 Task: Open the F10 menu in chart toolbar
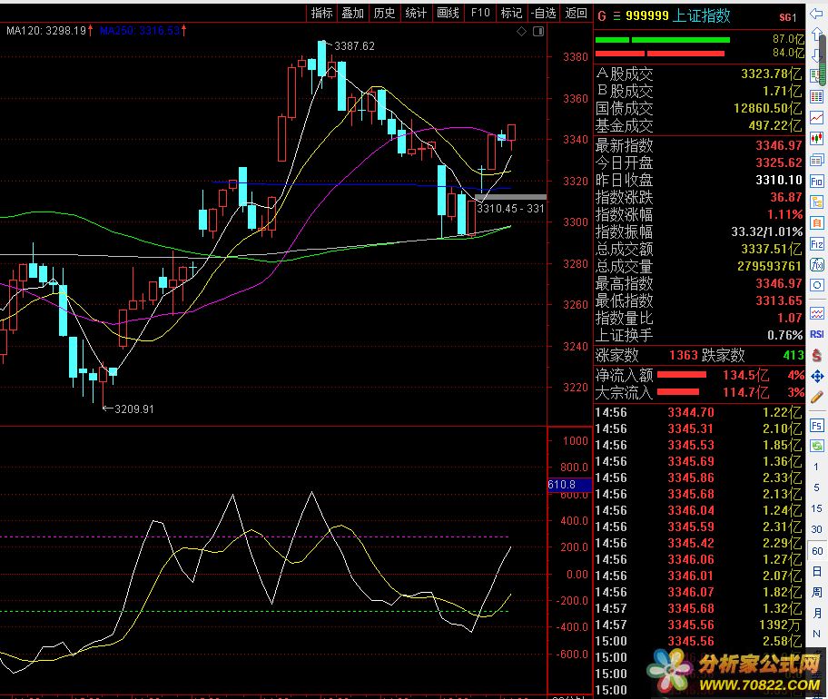click(x=480, y=14)
